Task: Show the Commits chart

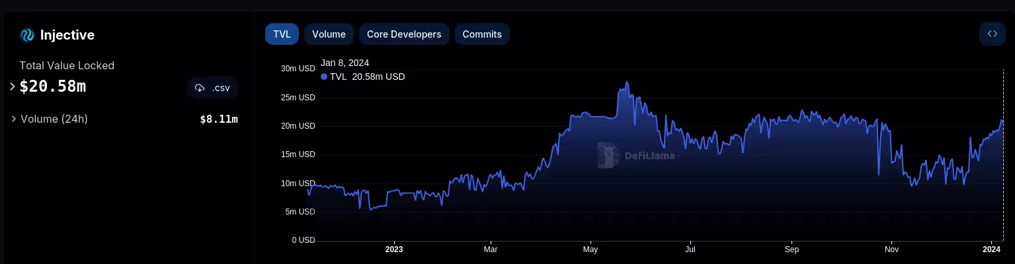Action: (x=482, y=34)
